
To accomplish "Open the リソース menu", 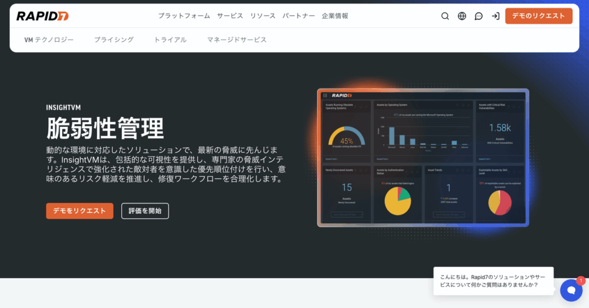I will coord(262,16).
